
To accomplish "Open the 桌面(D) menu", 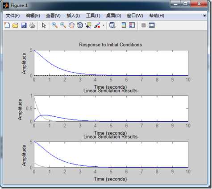I will click(114, 16).
